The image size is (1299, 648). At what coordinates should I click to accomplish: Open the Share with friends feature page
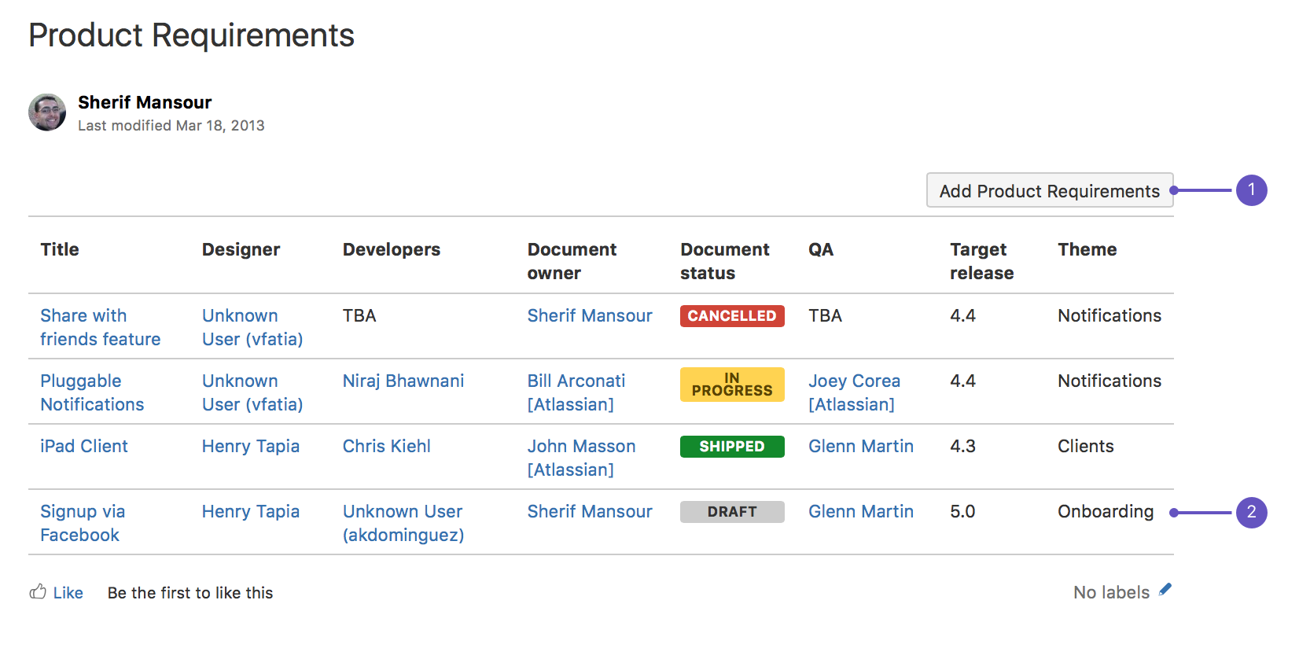pos(101,327)
